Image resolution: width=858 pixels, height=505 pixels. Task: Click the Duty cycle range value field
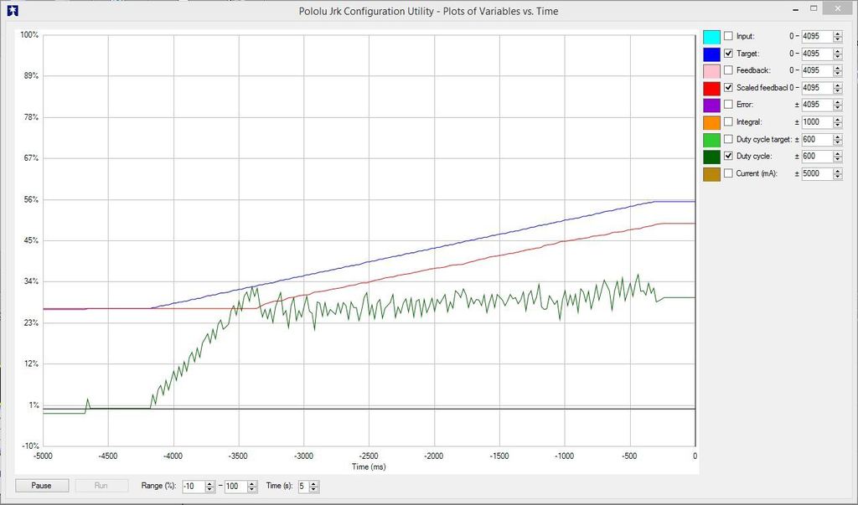(x=818, y=156)
